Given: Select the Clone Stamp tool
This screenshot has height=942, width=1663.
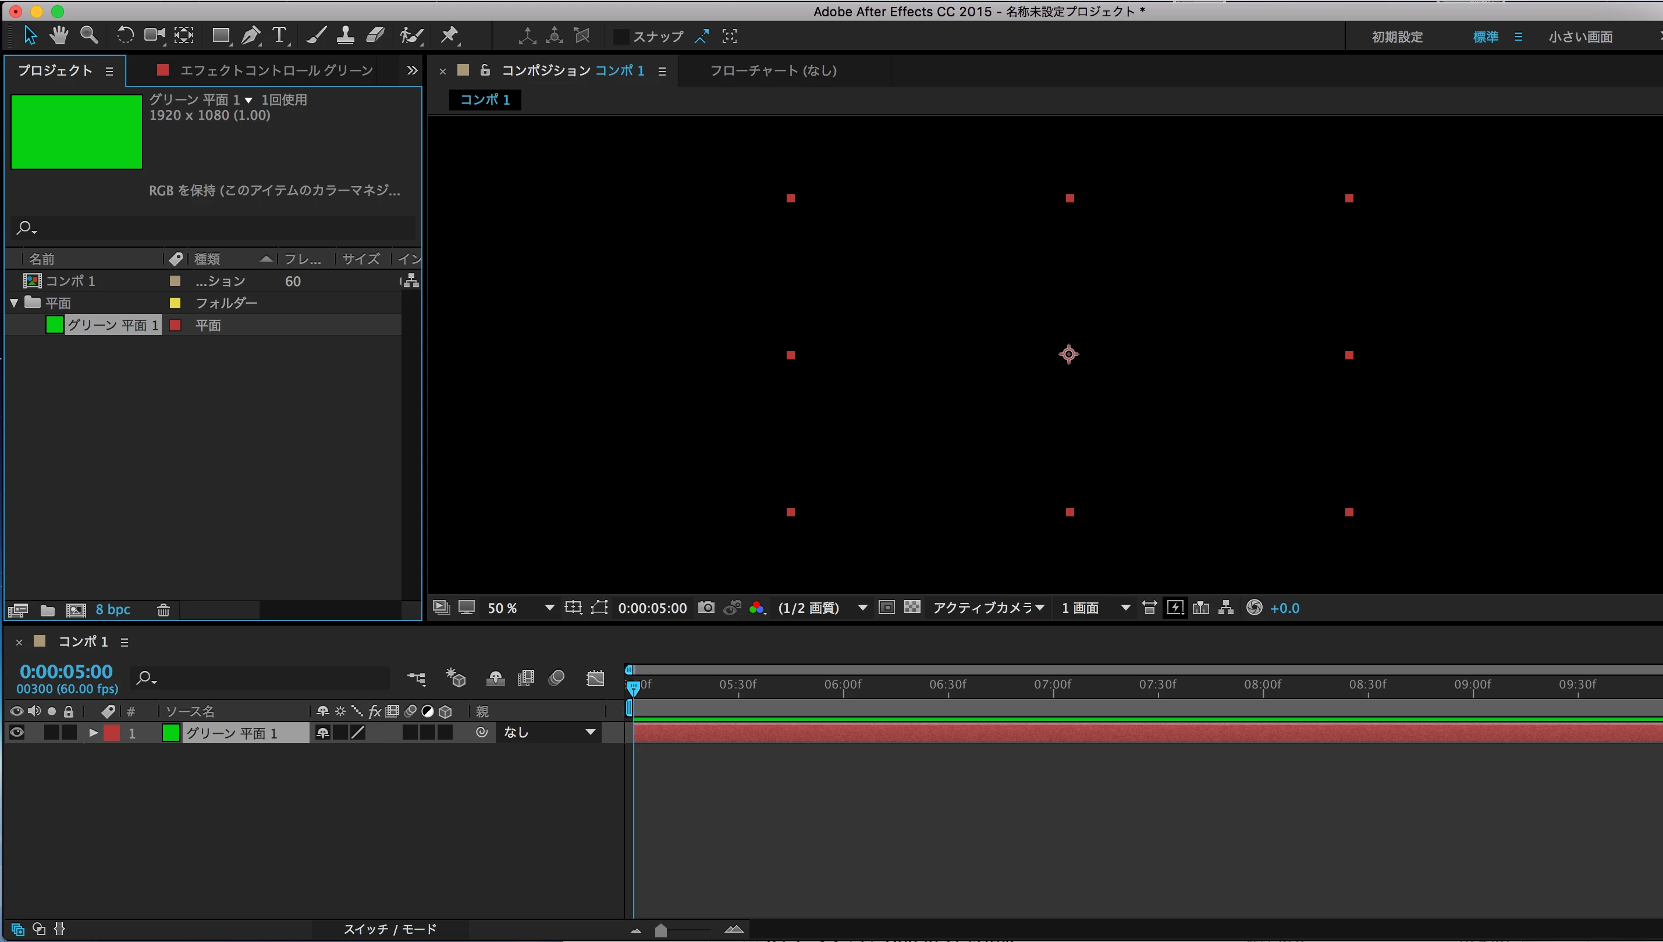Looking at the screenshot, I should point(345,35).
